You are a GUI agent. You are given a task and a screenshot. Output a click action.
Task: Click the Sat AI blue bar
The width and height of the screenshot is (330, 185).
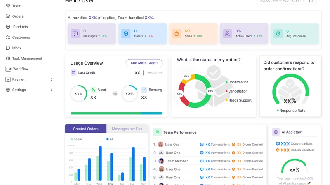click(133, 164)
